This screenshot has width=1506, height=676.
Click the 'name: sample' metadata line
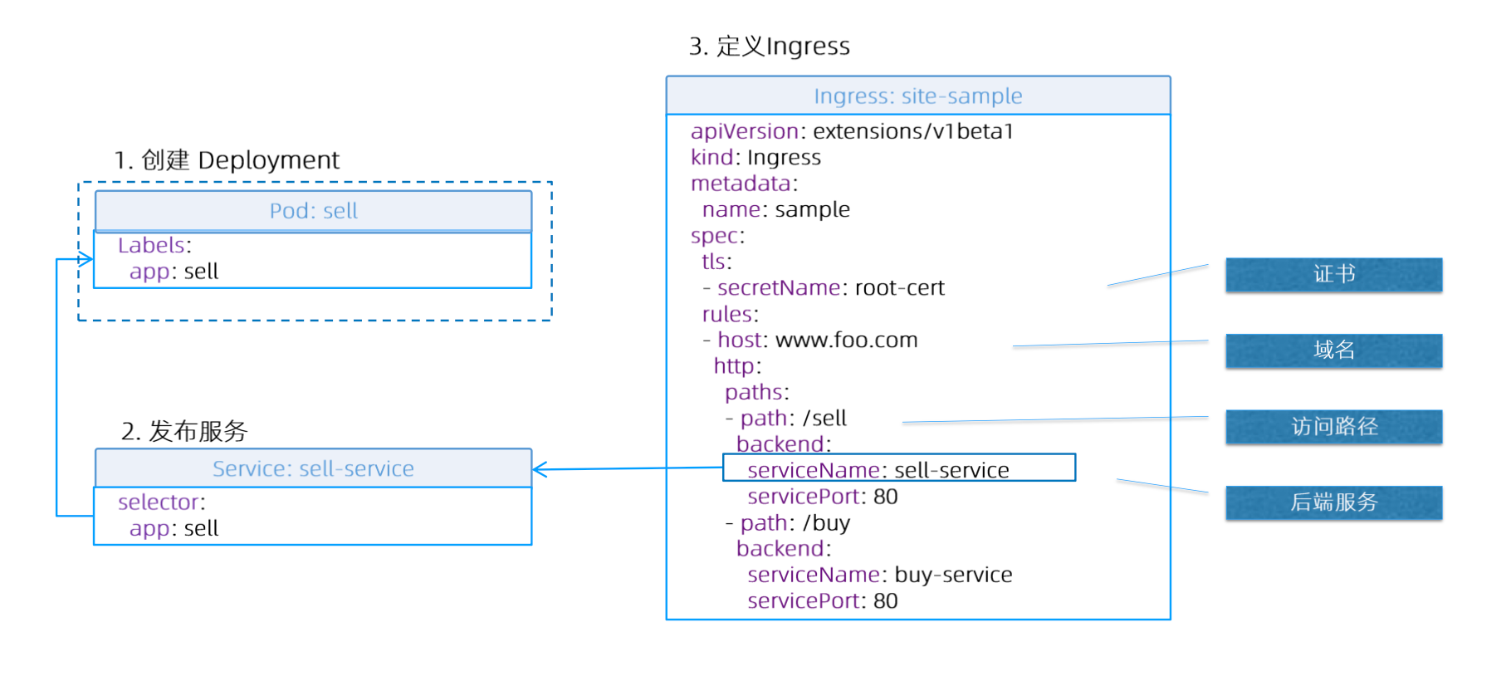pyautogui.click(x=775, y=209)
